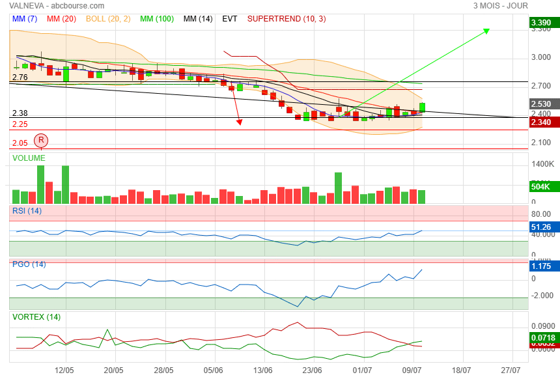Click the 18/07 date axis label
560x377 pixels.
[461, 370]
